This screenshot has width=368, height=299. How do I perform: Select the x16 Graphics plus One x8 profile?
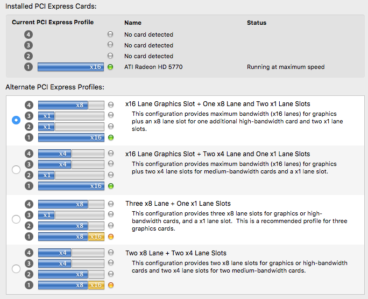click(x=16, y=120)
